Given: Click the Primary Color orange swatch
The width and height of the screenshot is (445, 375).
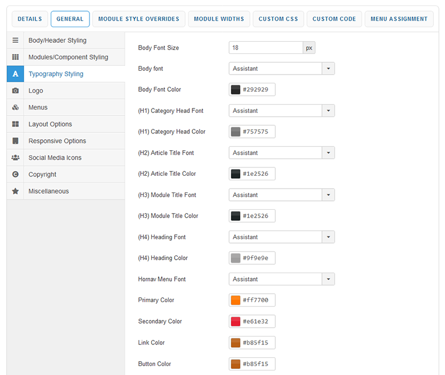Looking at the screenshot, I should coord(235,300).
